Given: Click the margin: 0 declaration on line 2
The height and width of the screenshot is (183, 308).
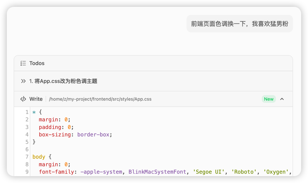Looking at the screenshot, I should 54,119.
